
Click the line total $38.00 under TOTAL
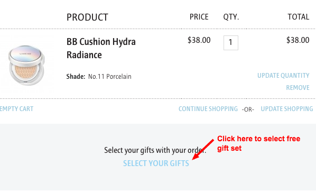[x=298, y=40]
